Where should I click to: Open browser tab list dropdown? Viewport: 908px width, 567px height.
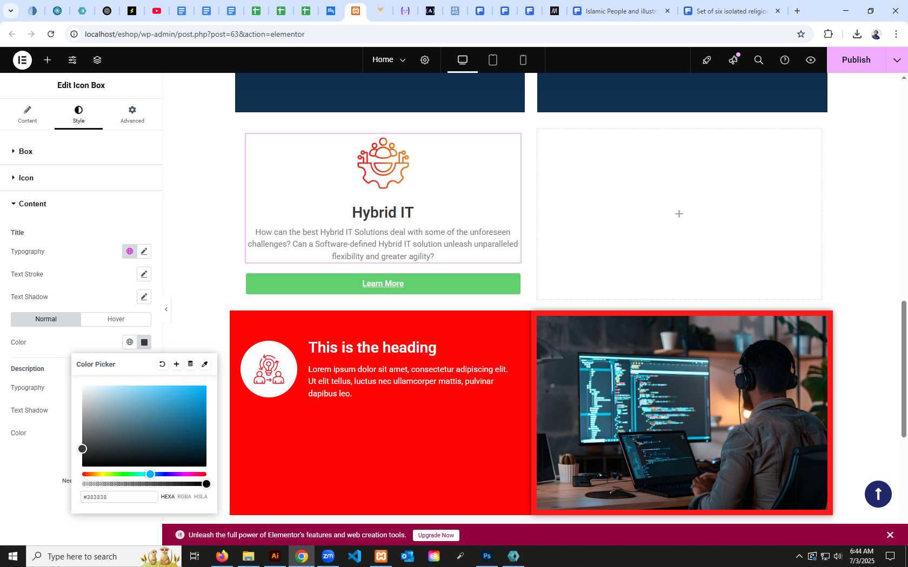click(x=10, y=11)
